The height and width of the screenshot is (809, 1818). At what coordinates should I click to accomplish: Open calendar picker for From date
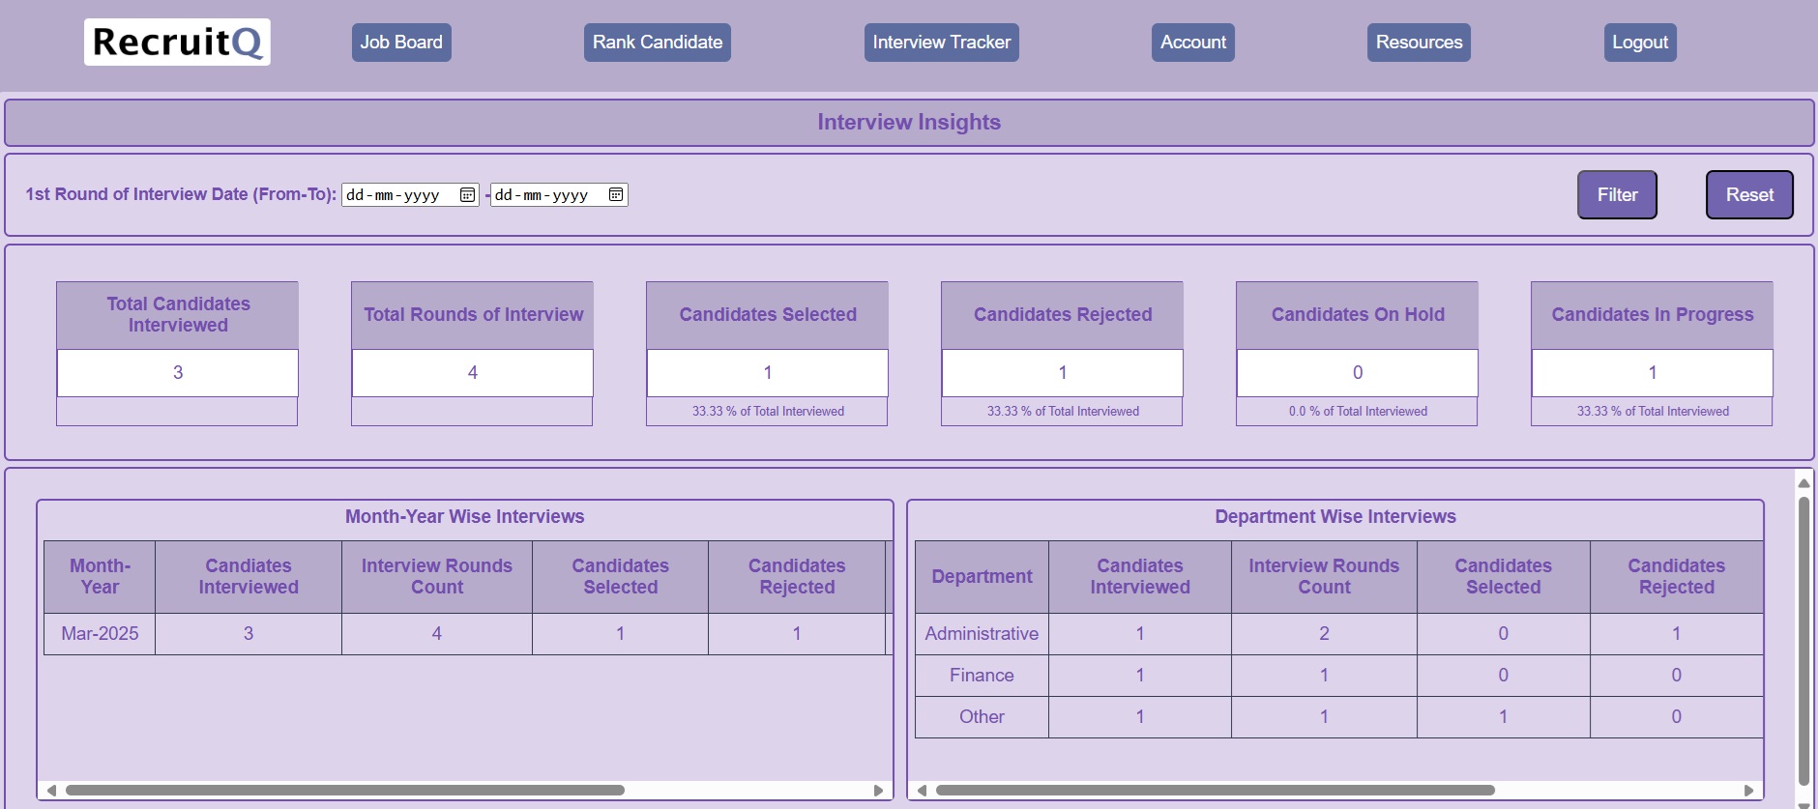(467, 195)
